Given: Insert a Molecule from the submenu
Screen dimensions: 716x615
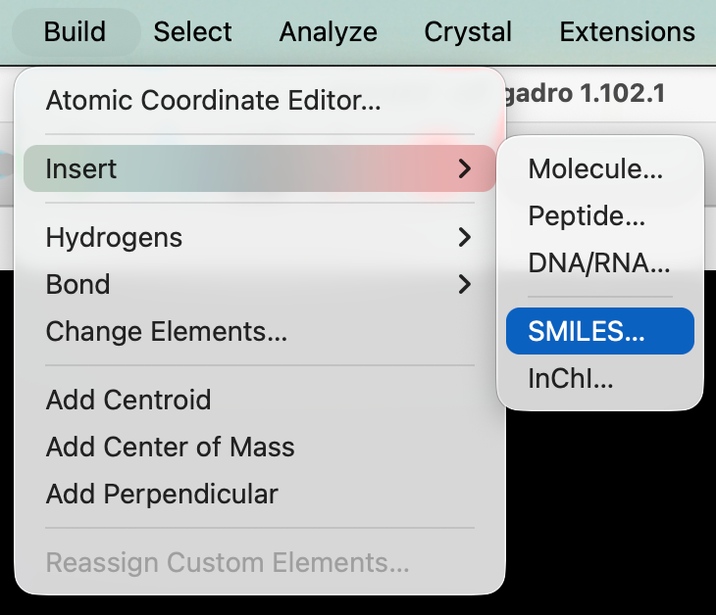Looking at the screenshot, I should tap(595, 168).
